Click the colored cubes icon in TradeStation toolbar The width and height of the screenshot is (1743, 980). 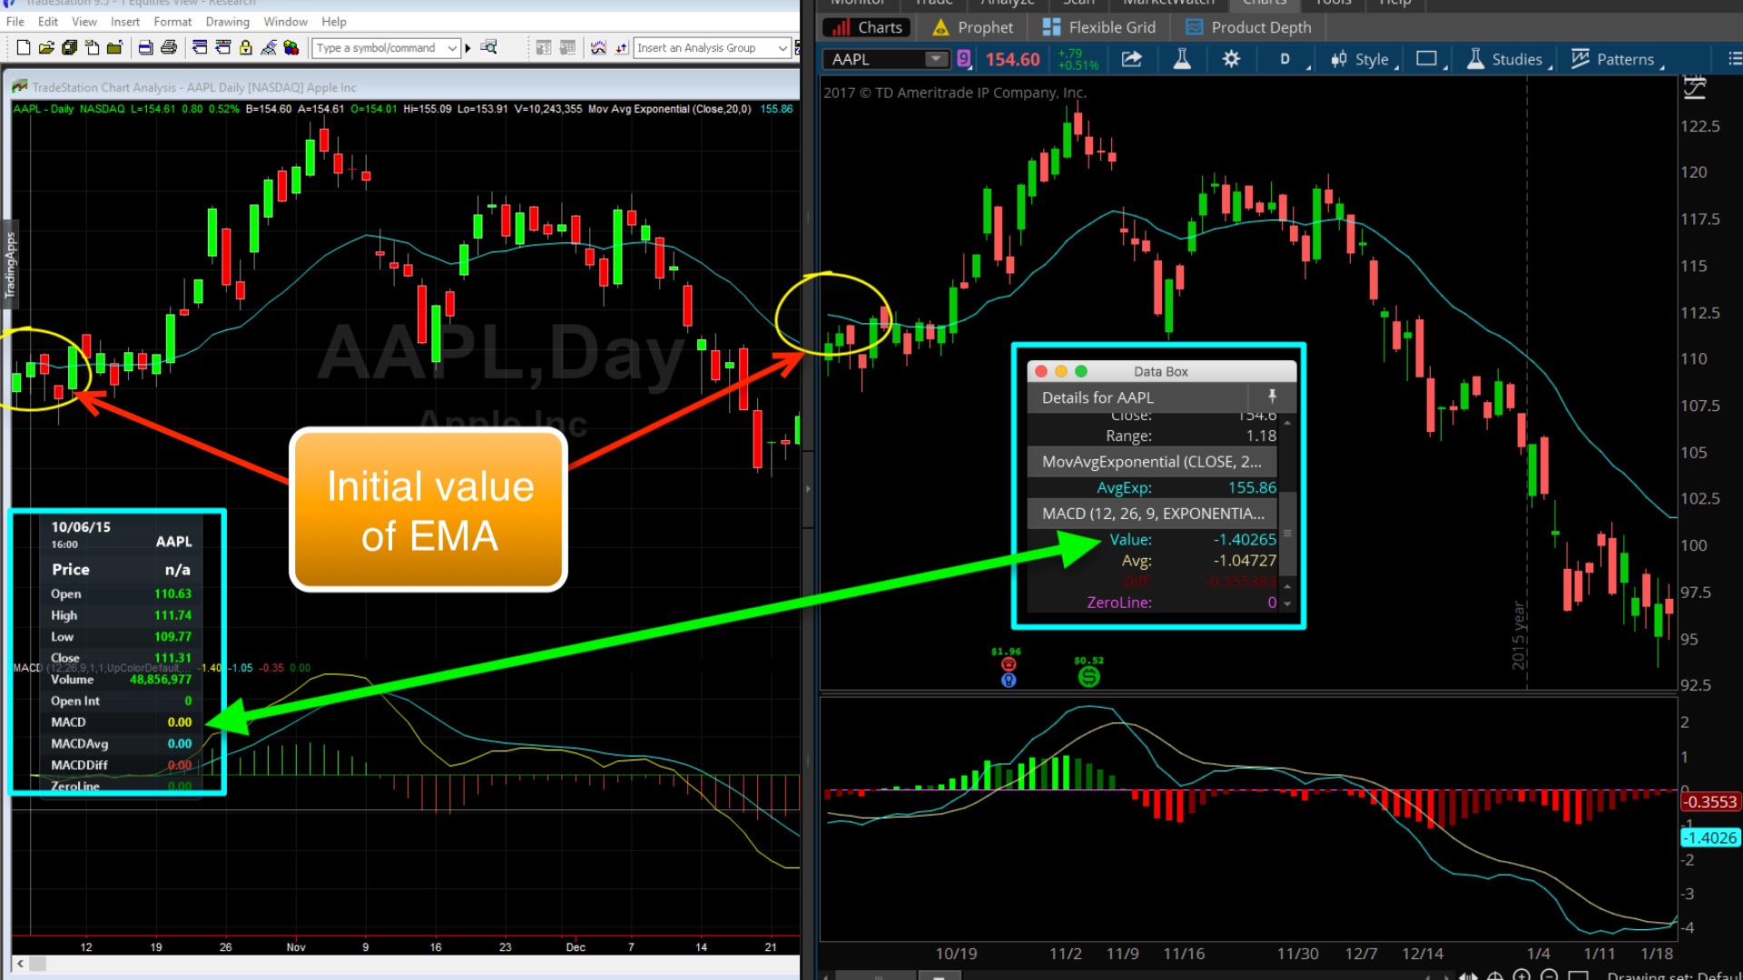(x=291, y=48)
